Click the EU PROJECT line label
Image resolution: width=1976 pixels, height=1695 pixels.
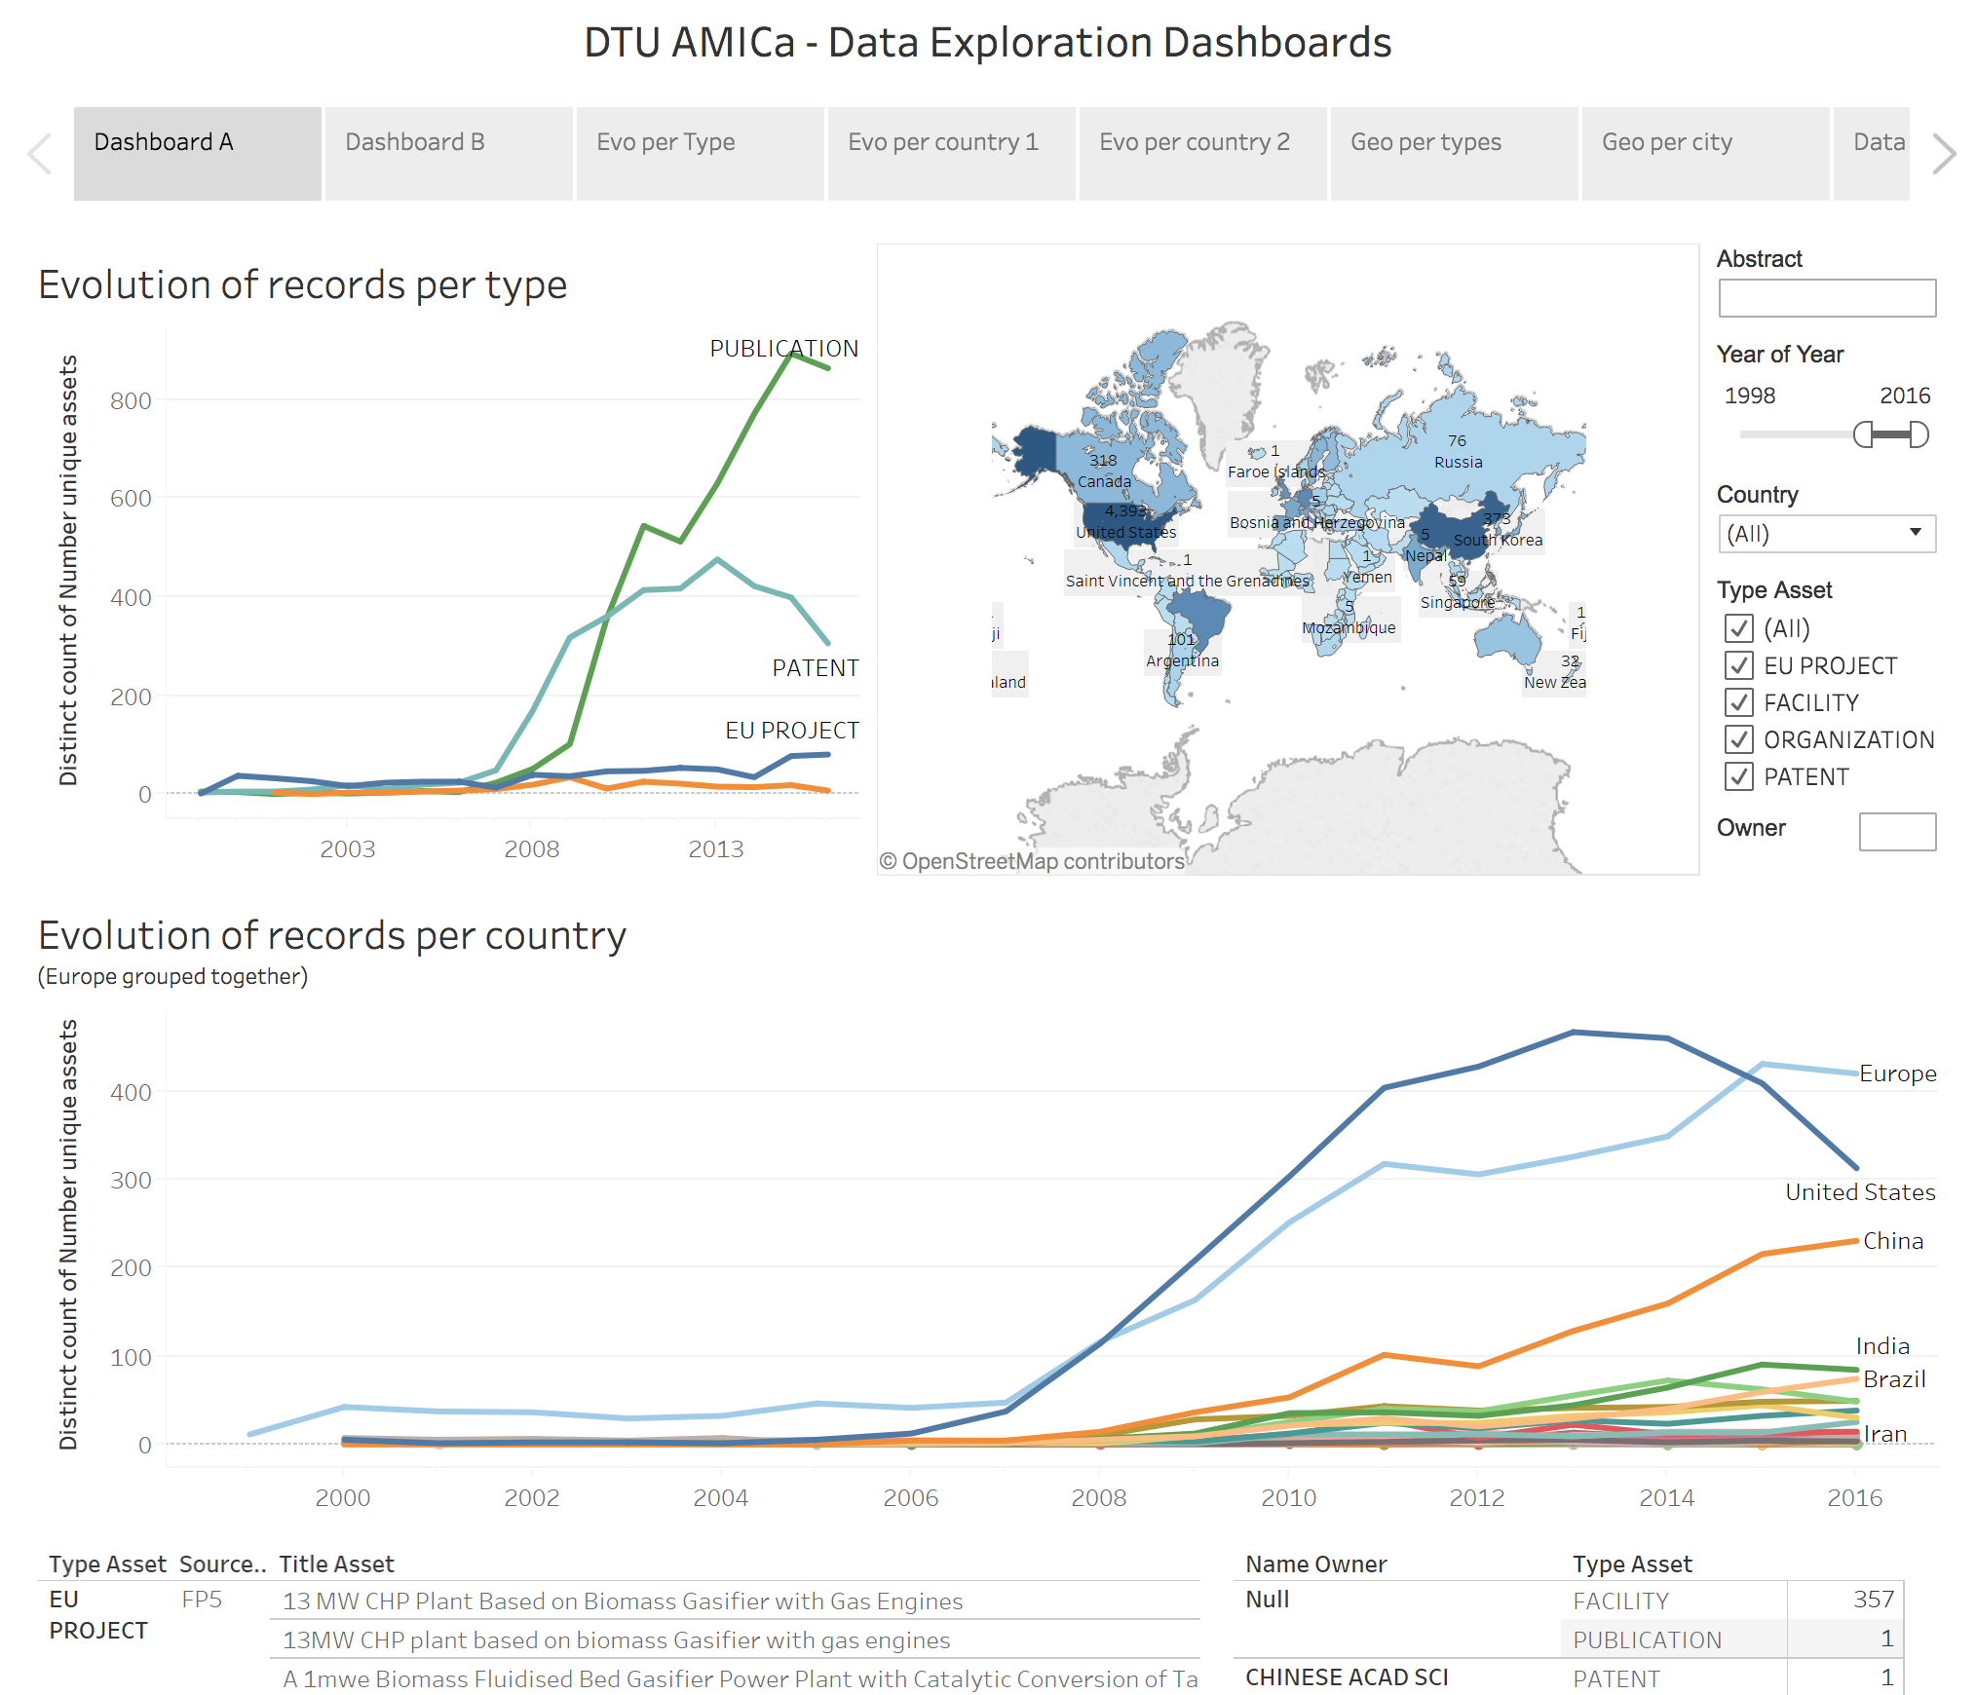click(x=792, y=731)
